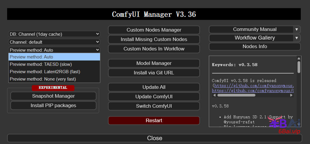This screenshot has width=310, height=144.
Task: Click Install PIP packages
Action: [53, 105]
